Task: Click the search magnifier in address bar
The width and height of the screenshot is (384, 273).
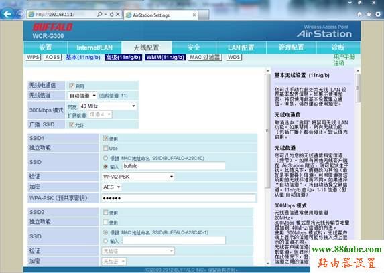Action: (x=99, y=15)
